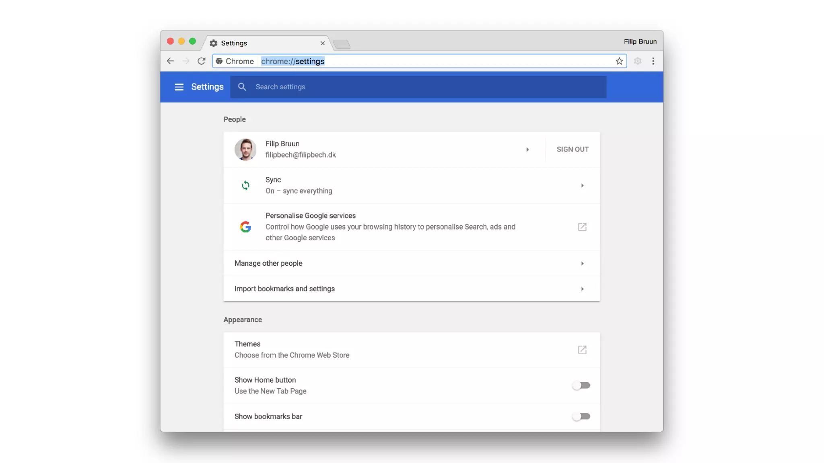
Task: Click the back navigation arrow
Action: coord(170,61)
